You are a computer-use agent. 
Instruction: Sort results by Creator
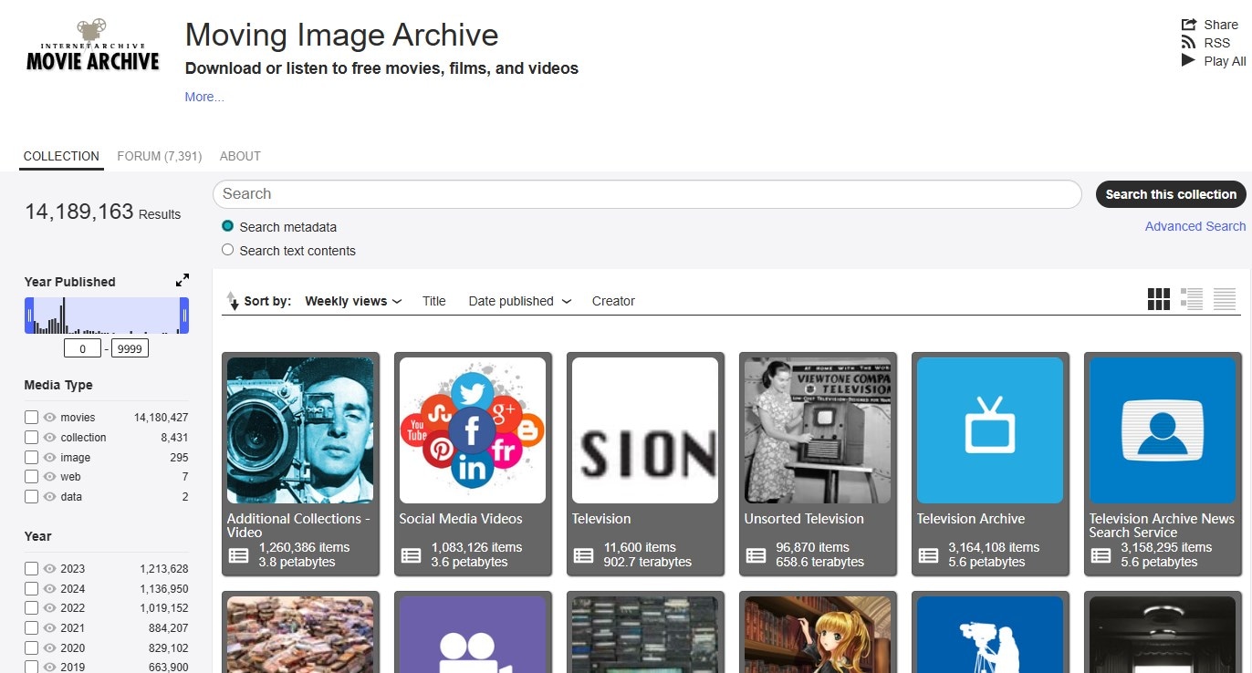tap(613, 301)
